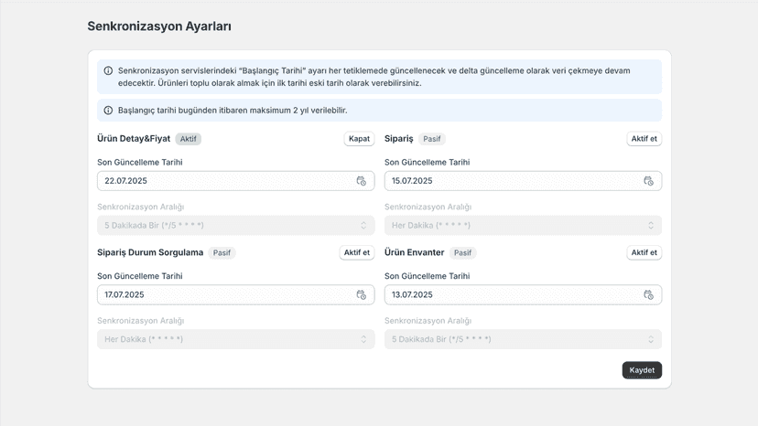Expand Ürün Detay&Fiyat 5 Dakikada Bir dropdown

pyautogui.click(x=236, y=226)
